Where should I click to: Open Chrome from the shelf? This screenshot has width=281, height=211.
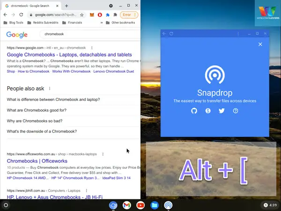pos(113,205)
